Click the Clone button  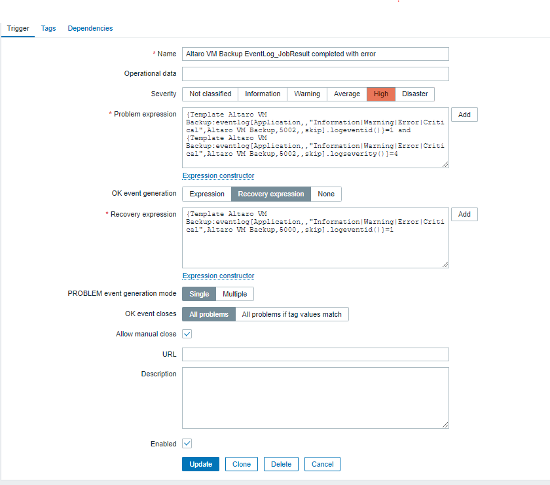tap(242, 464)
